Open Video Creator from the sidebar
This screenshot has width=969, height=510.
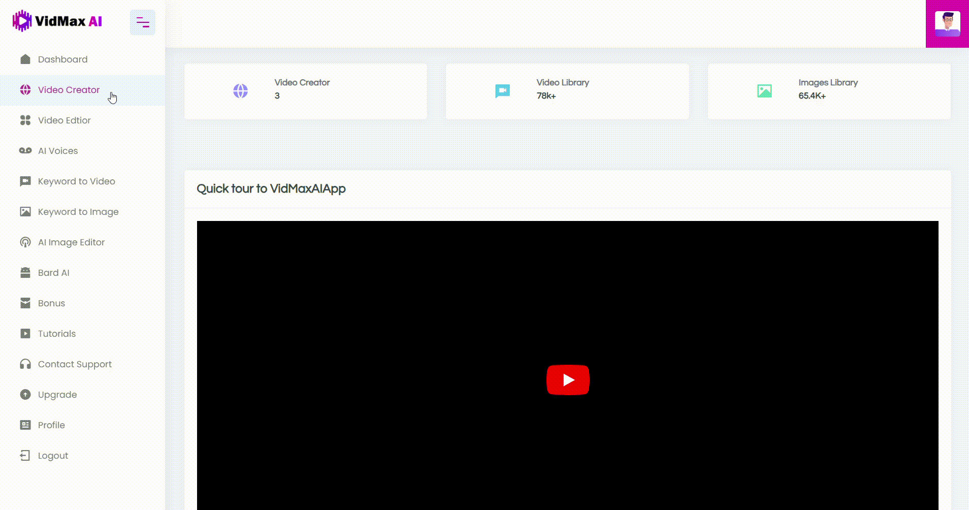[x=69, y=90]
